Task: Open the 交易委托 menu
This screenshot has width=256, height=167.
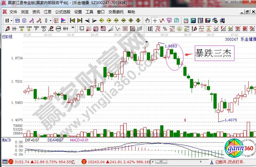Action: tap(116, 12)
